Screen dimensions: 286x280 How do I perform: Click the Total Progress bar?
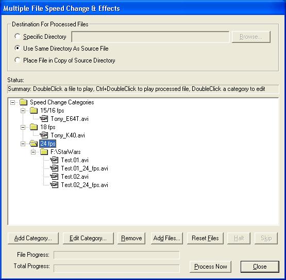click(116, 268)
